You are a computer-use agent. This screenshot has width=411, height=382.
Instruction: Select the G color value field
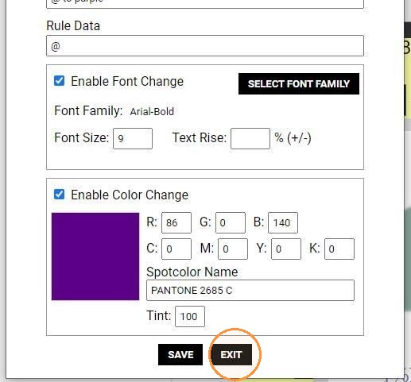(x=231, y=222)
